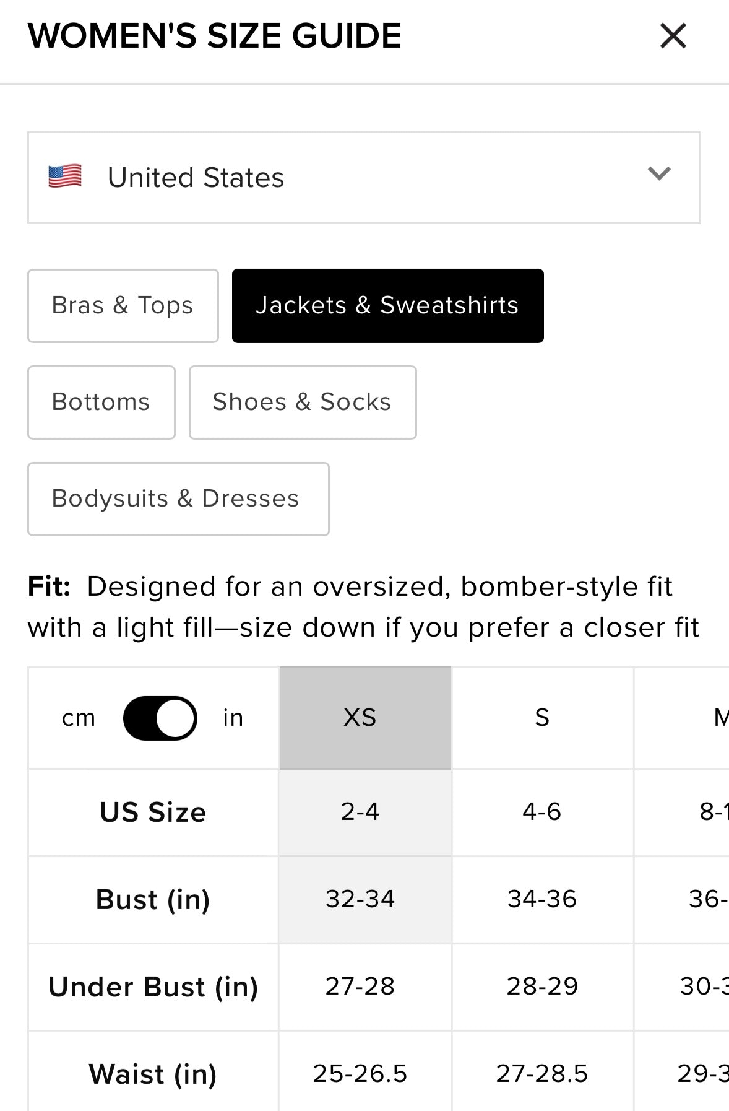The height and width of the screenshot is (1111, 729).
Task: Close the Women's Size Guide dialog
Action: tap(673, 36)
